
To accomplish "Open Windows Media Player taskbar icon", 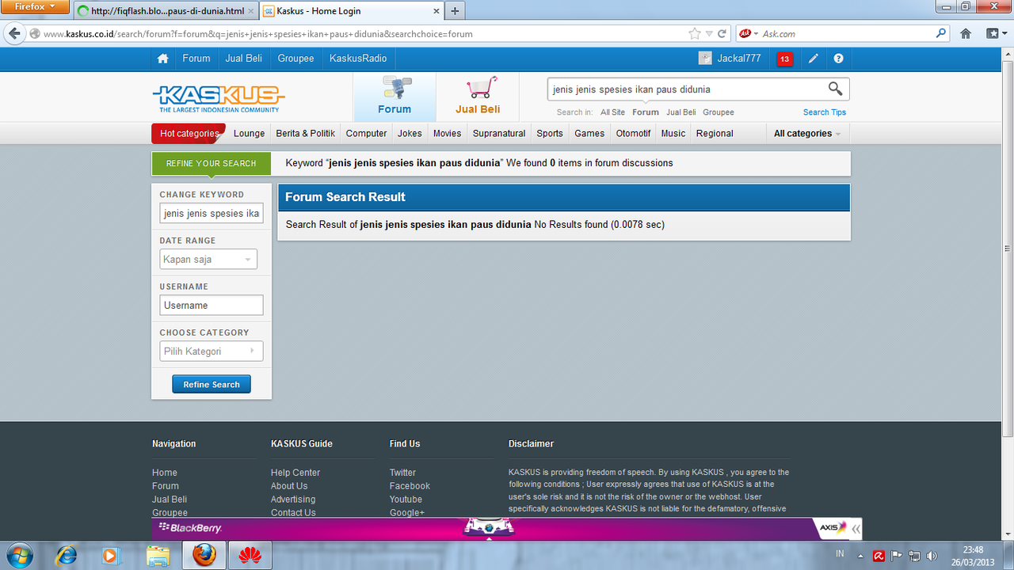I will pos(110,556).
